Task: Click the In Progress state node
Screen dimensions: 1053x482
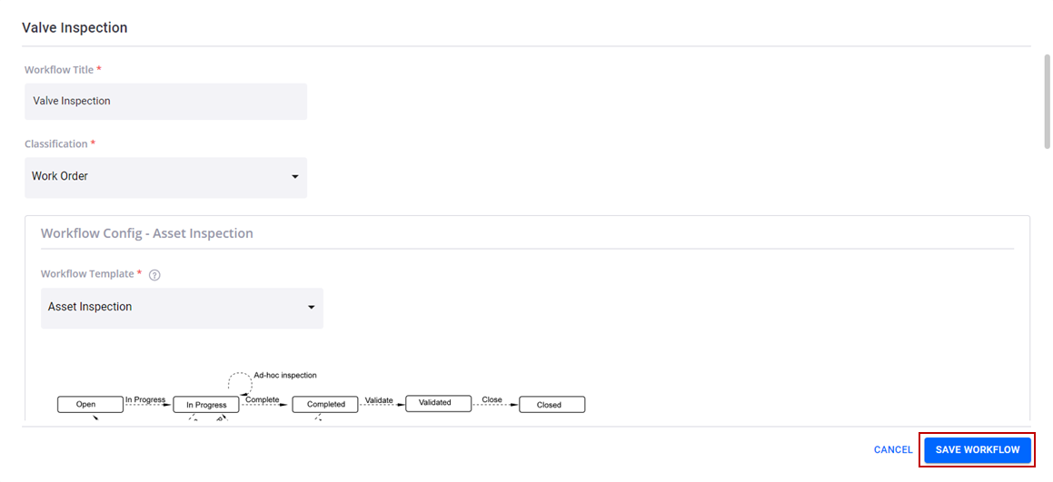Action: click(x=206, y=405)
